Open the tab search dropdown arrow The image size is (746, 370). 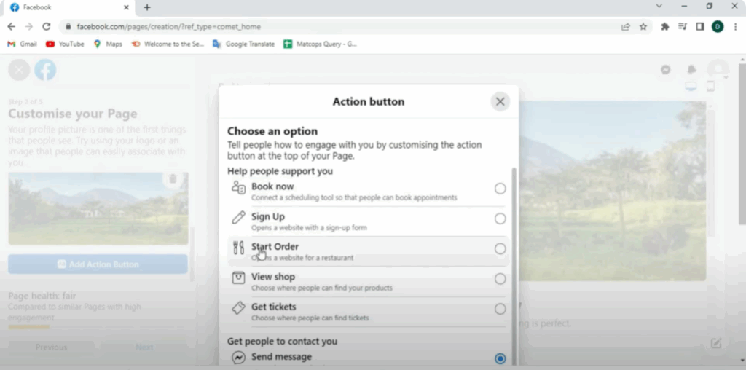pos(659,6)
